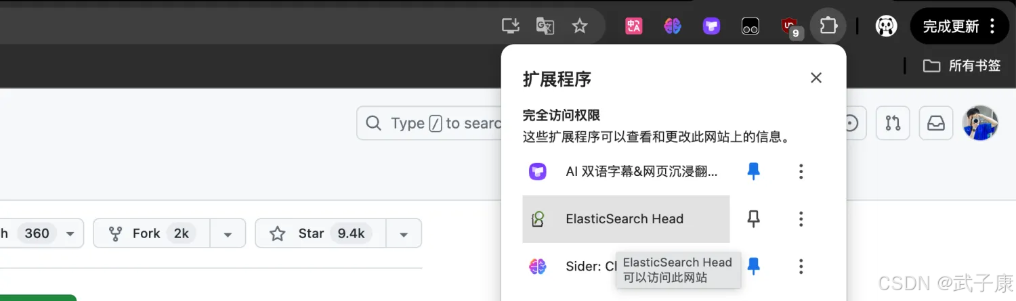Expand the dropdown arrow beside Fork
1016x301 pixels.
pyautogui.click(x=228, y=234)
